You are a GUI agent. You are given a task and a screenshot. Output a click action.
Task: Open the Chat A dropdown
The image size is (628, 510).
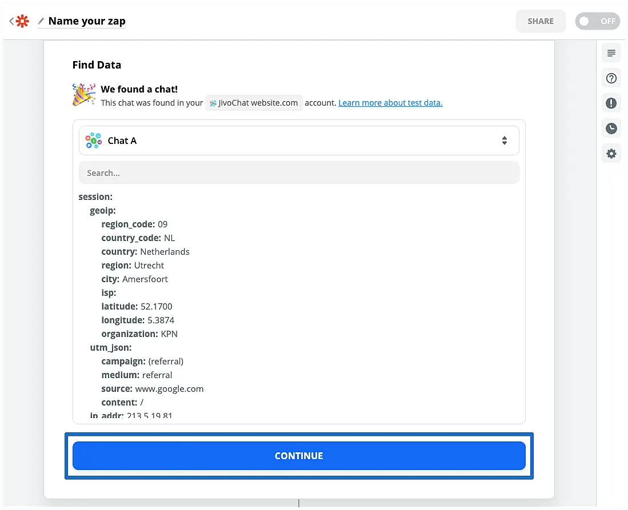tap(298, 140)
